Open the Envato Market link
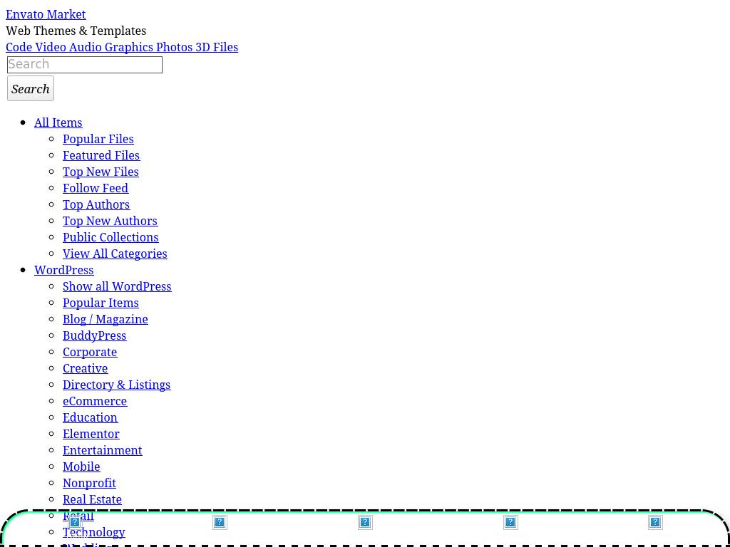The width and height of the screenshot is (730, 547). (x=46, y=14)
